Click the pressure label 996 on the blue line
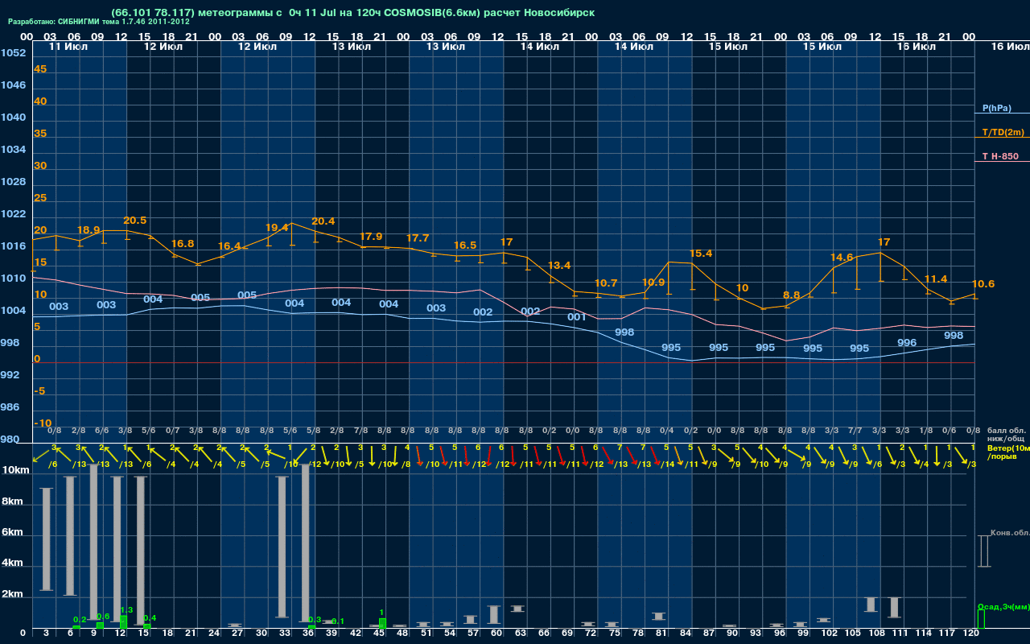This screenshot has height=644, width=1030. pyautogui.click(x=907, y=343)
